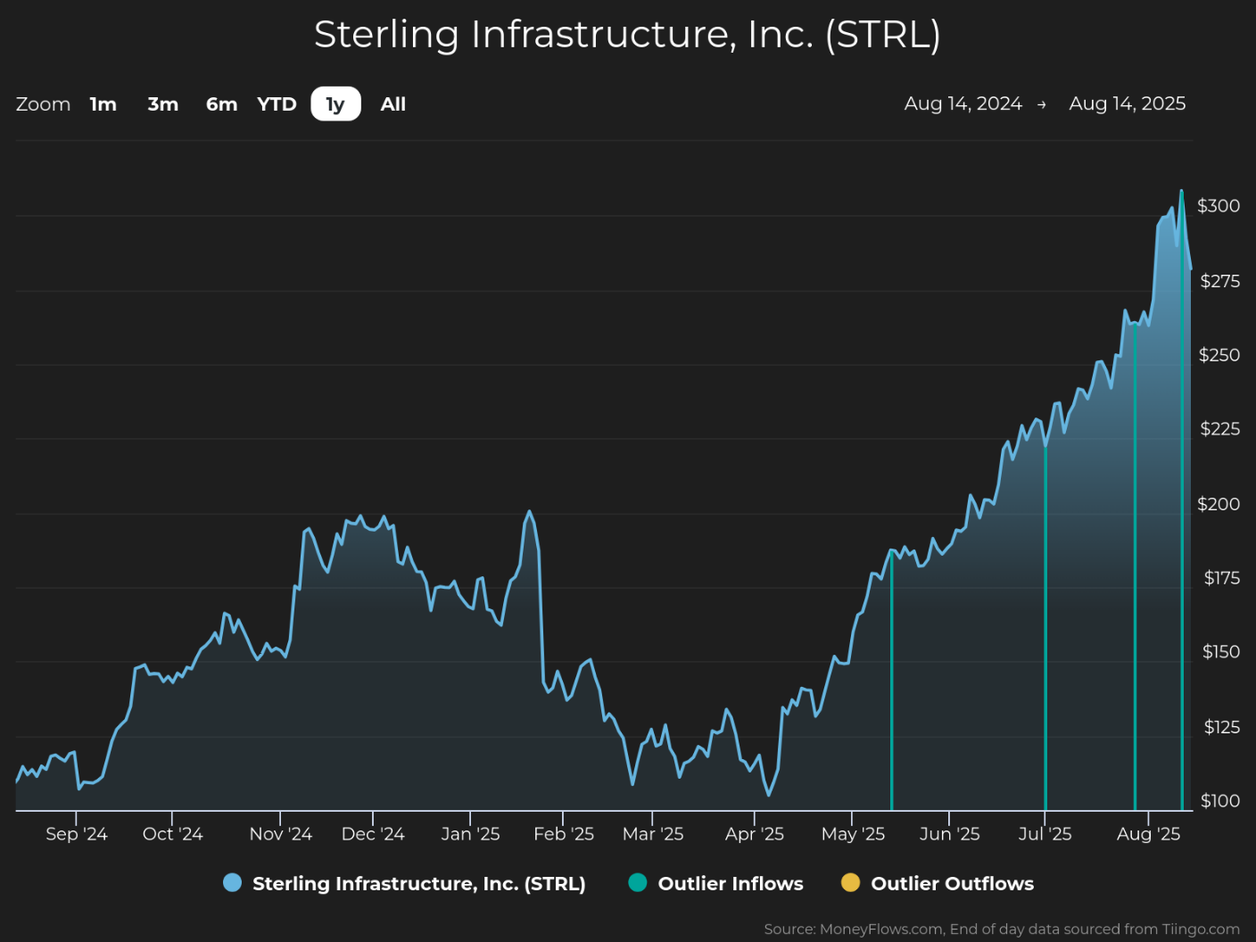Click the $125 price axis label
Image resolution: width=1256 pixels, height=942 pixels.
coord(1222,727)
